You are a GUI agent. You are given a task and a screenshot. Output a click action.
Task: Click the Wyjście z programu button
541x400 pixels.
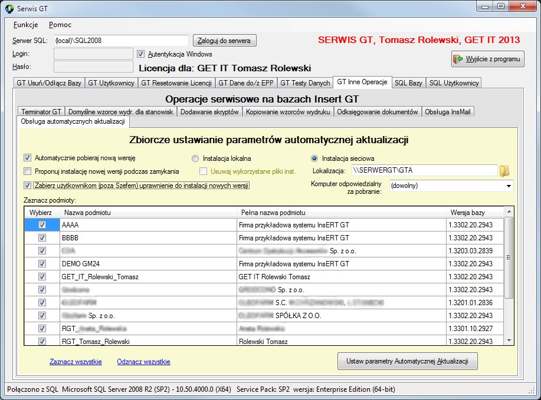487,59
